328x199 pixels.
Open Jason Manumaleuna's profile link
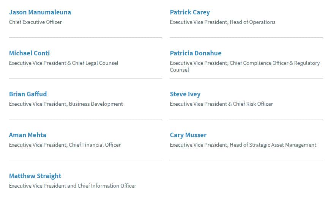[x=40, y=12]
